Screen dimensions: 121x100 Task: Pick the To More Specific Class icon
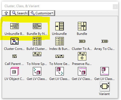click(x=37, y=54)
